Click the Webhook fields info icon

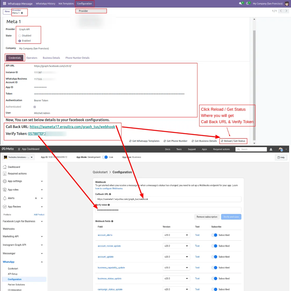coord(112,221)
